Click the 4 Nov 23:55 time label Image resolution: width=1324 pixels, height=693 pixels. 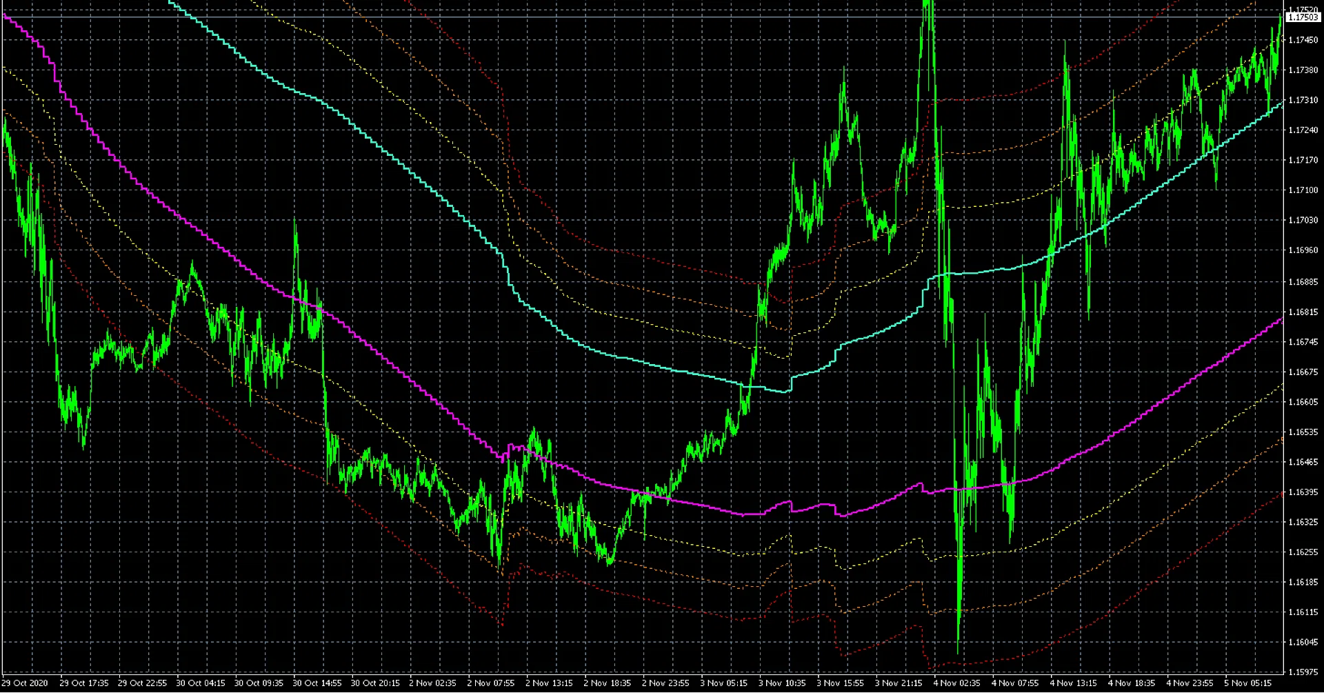(1190, 683)
